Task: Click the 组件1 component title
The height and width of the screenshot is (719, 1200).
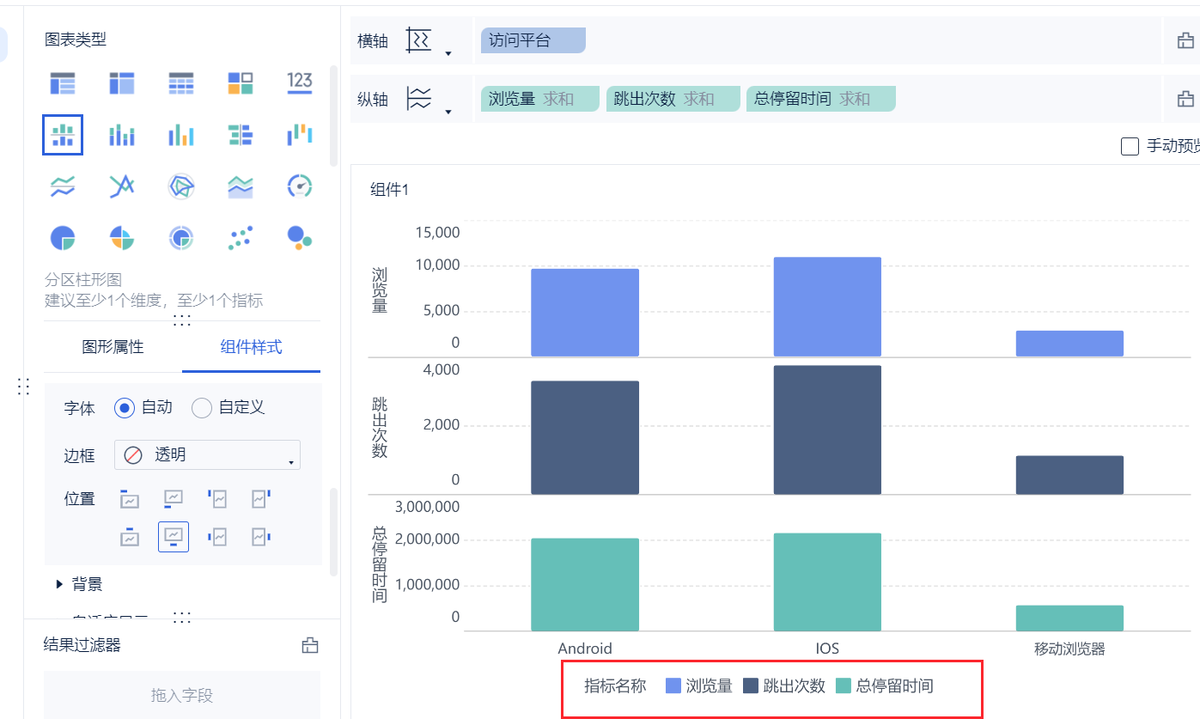Action: 389,190
